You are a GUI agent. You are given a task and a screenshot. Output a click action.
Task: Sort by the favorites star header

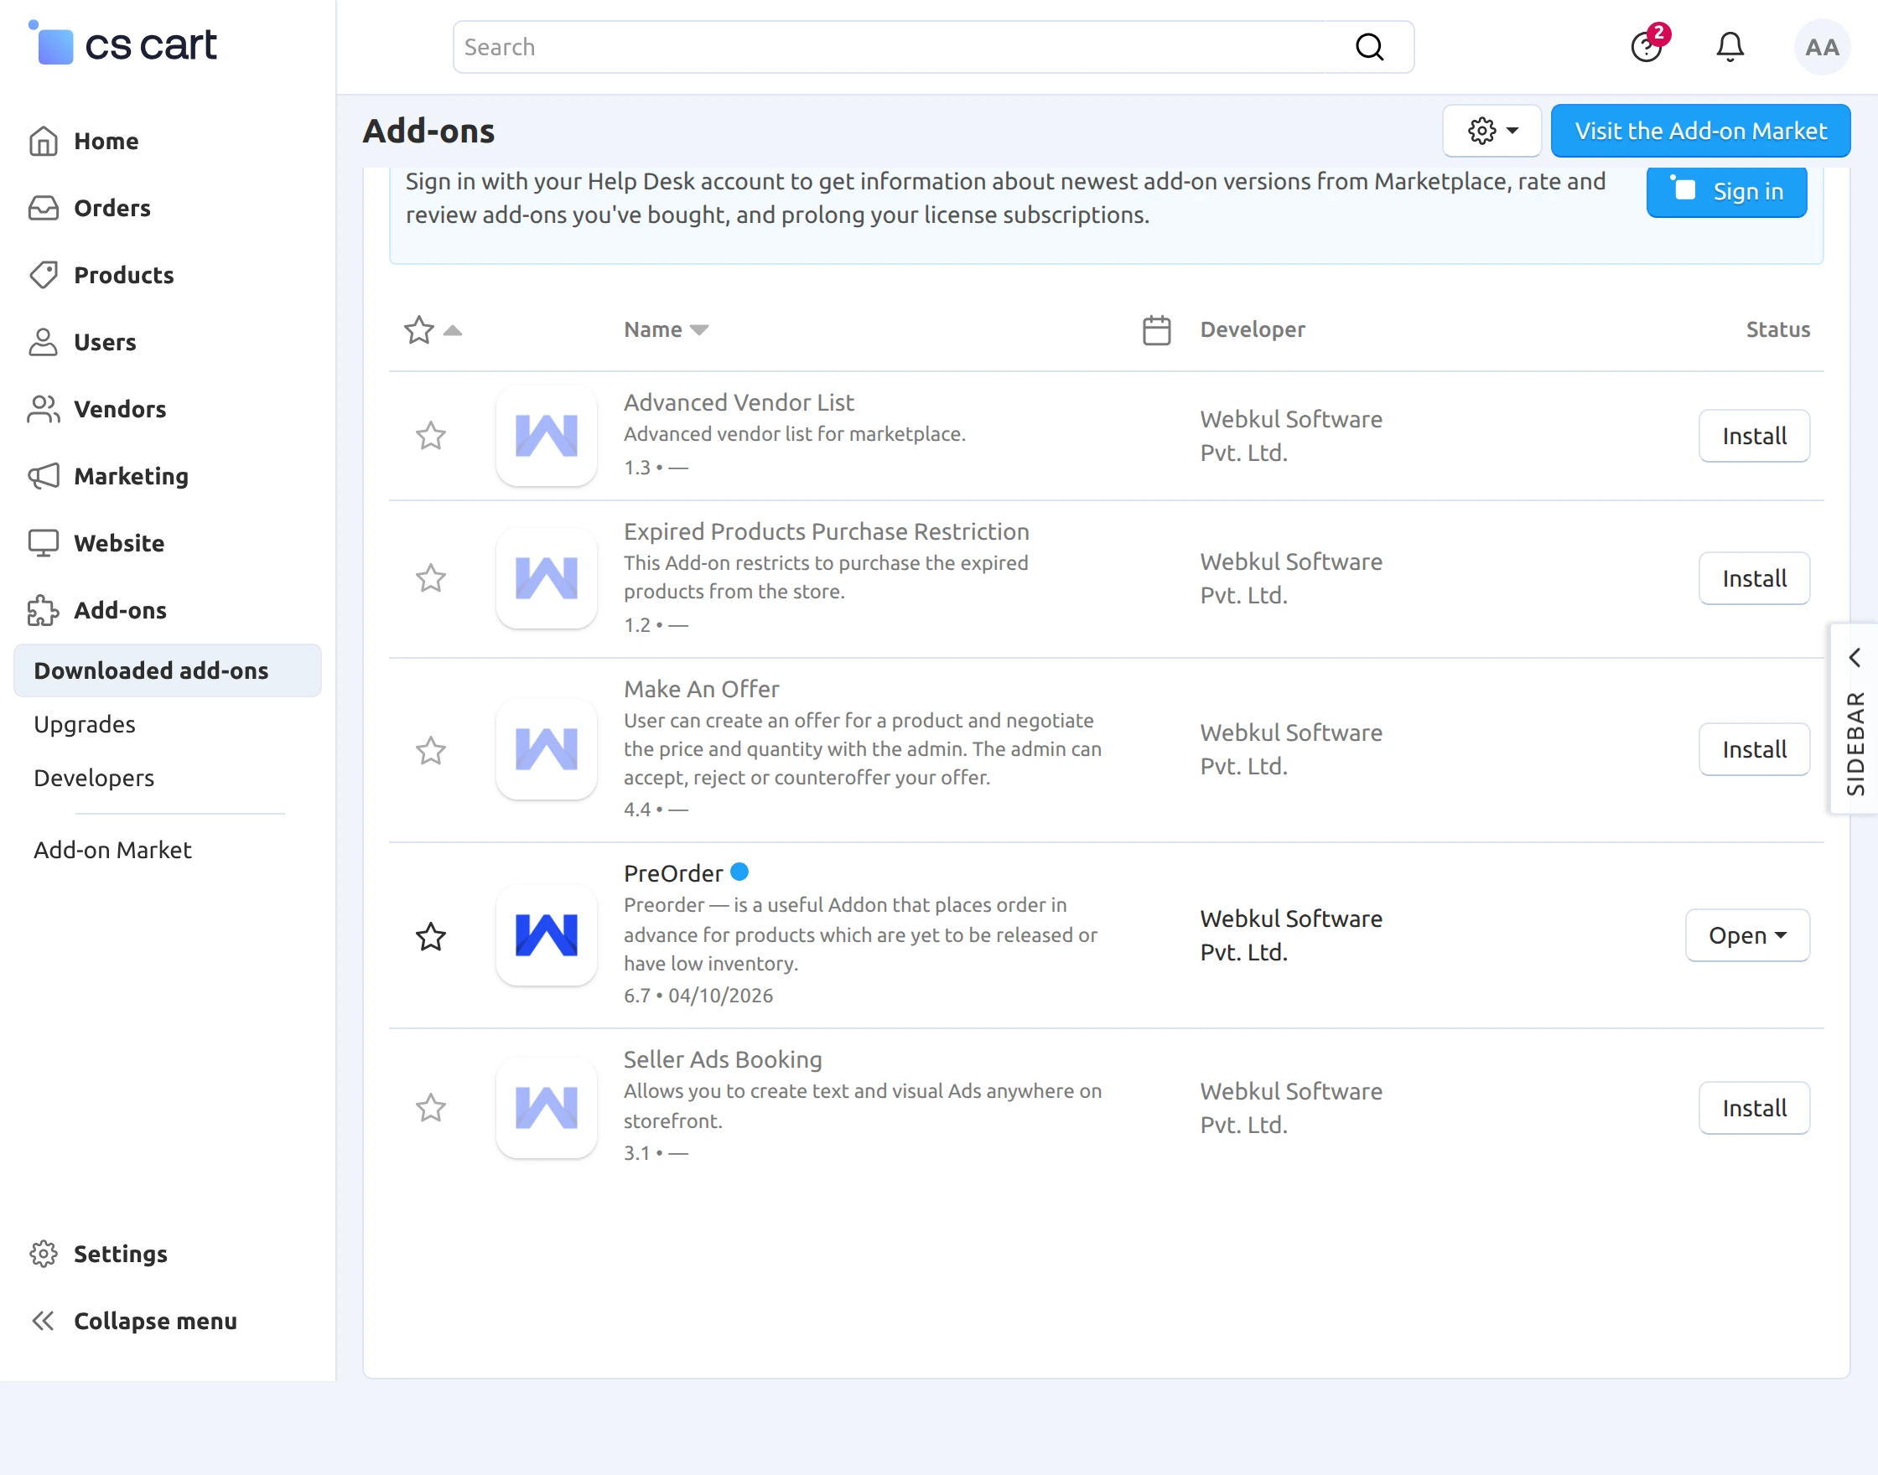click(x=420, y=330)
